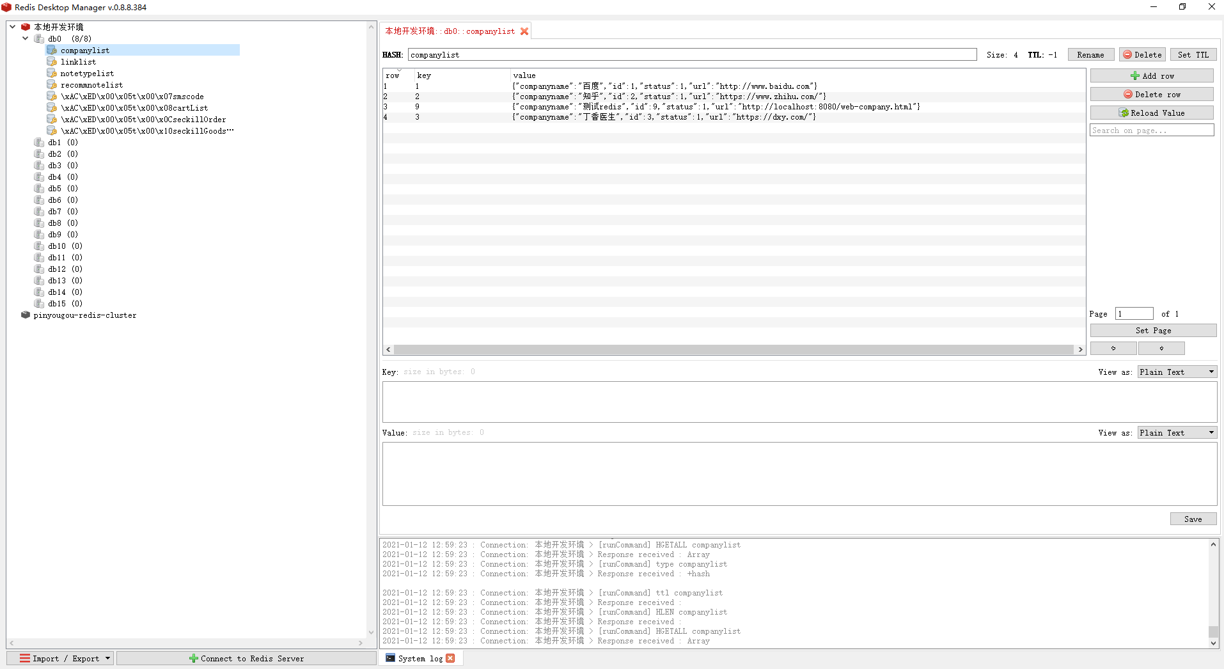Viewport: 1224px width, 669px height.
Task: Collapse the db0 database node
Action: pyautogui.click(x=26, y=38)
